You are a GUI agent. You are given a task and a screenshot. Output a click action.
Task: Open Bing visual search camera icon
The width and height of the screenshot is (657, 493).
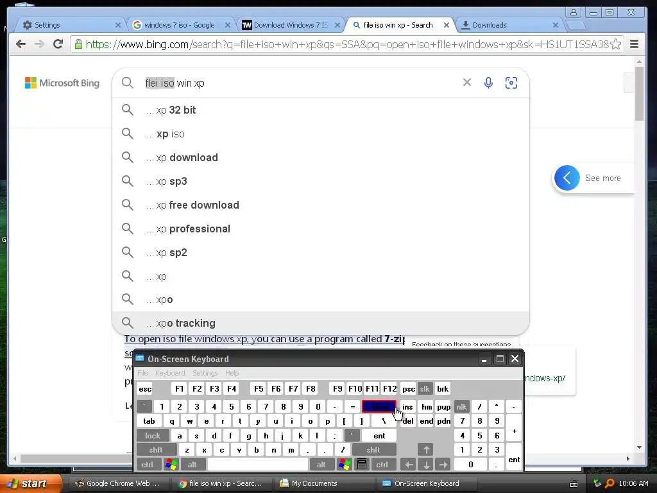[511, 83]
